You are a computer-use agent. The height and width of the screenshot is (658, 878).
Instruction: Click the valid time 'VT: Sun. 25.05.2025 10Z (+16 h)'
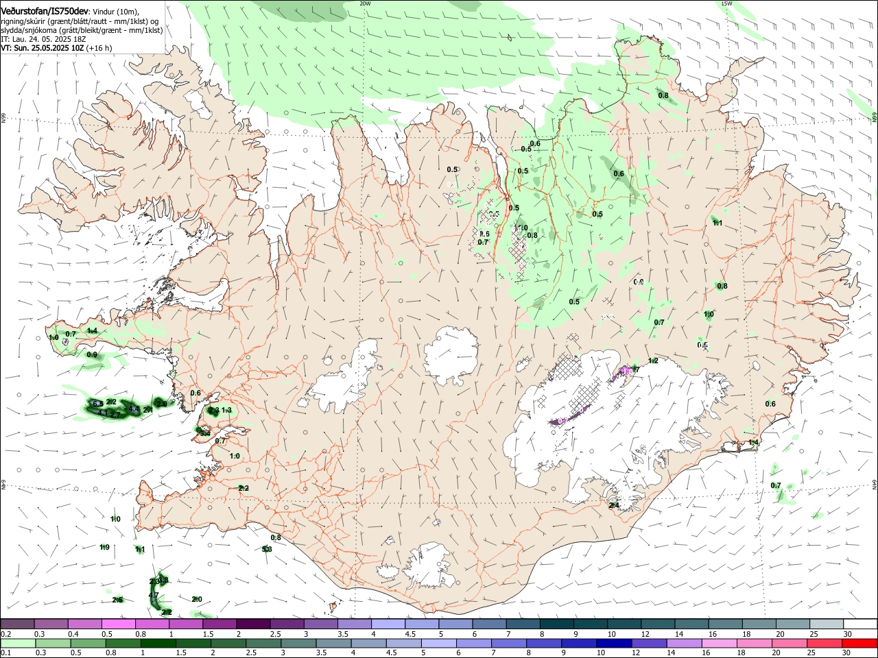[56, 48]
